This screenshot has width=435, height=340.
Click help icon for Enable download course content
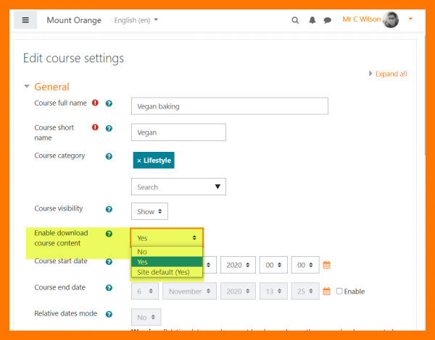(109, 234)
